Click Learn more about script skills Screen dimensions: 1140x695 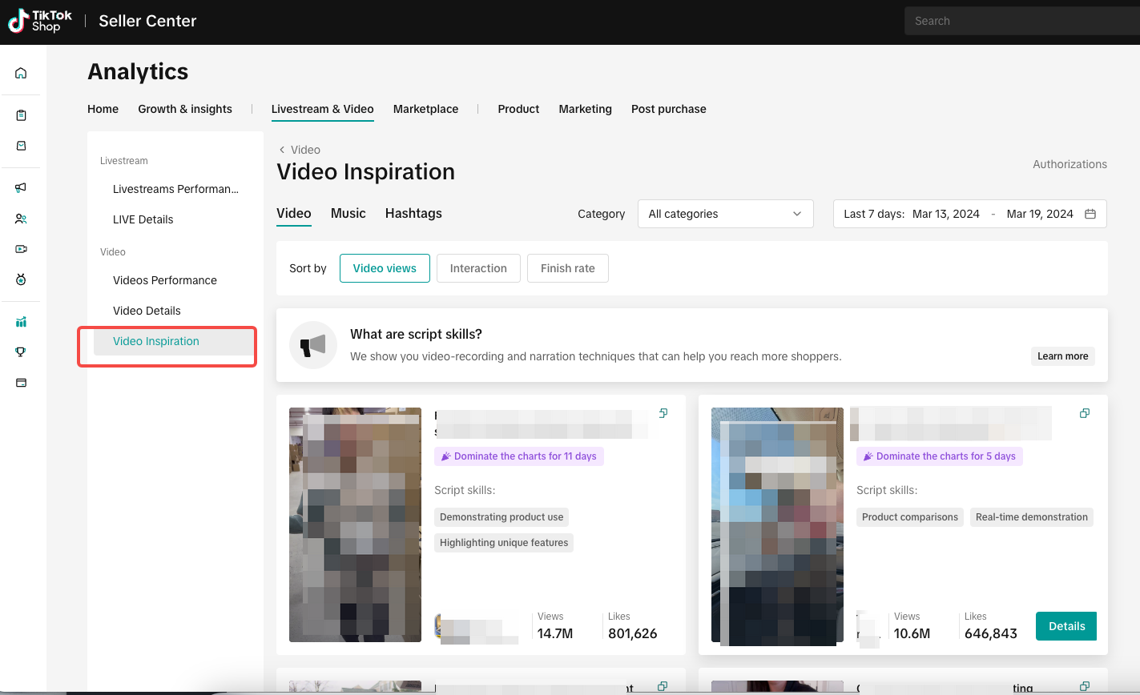click(x=1062, y=356)
